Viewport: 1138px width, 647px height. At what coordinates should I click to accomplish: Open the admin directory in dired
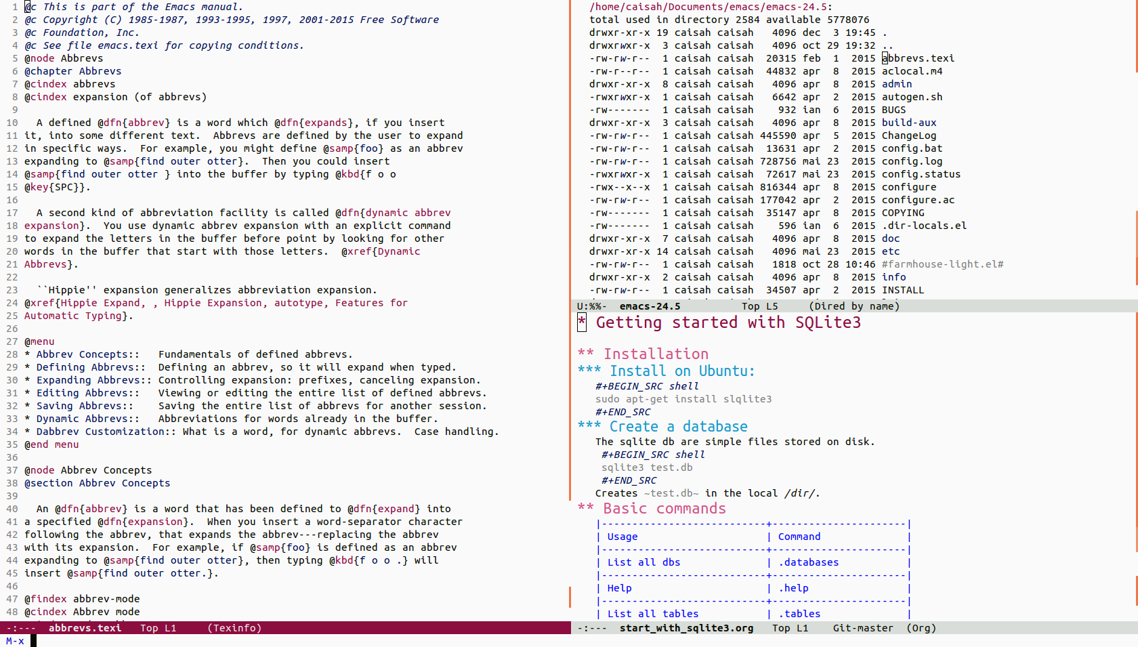click(x=897, y=84)
